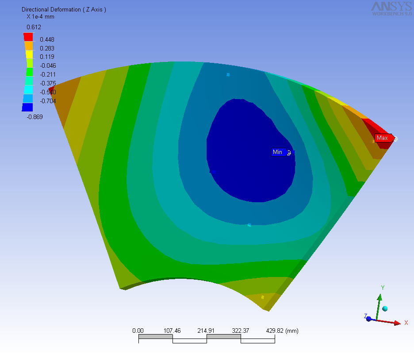This screenshot has width=414, height=354.
Task: Click the X 1e-4 mm units label
Action: coord(40,17)
